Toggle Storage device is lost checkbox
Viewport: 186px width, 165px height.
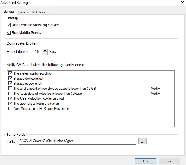(11, 79)
